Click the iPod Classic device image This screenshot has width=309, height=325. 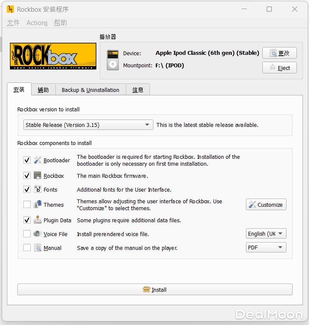(112, 60)
